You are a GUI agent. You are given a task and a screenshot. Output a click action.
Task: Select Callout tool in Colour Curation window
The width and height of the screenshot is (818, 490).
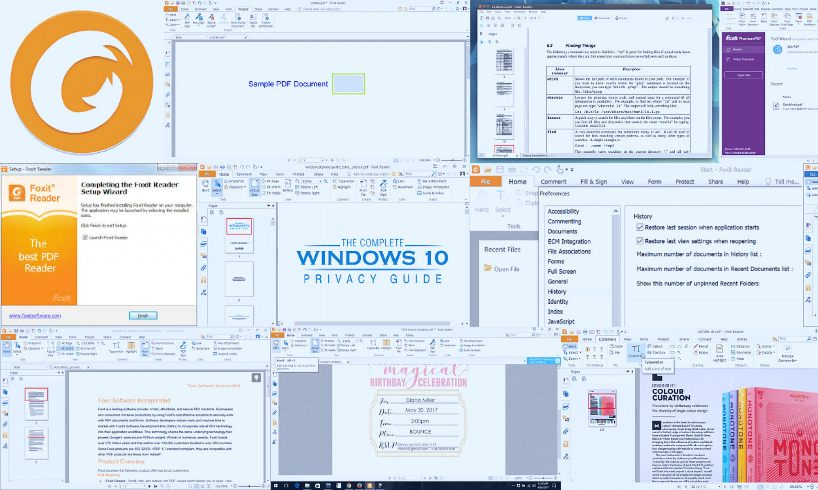tap(655, 346)
